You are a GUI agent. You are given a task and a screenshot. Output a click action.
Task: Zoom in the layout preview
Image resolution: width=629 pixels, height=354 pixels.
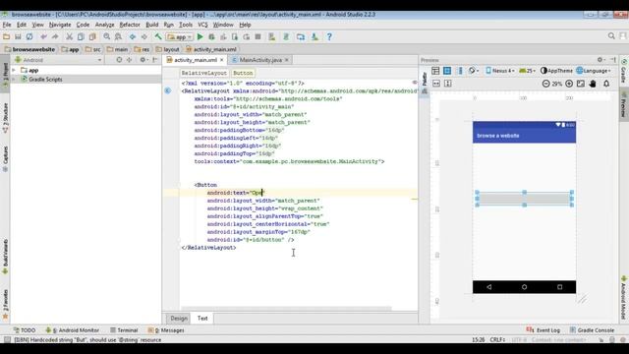click(x=569, y=84)
